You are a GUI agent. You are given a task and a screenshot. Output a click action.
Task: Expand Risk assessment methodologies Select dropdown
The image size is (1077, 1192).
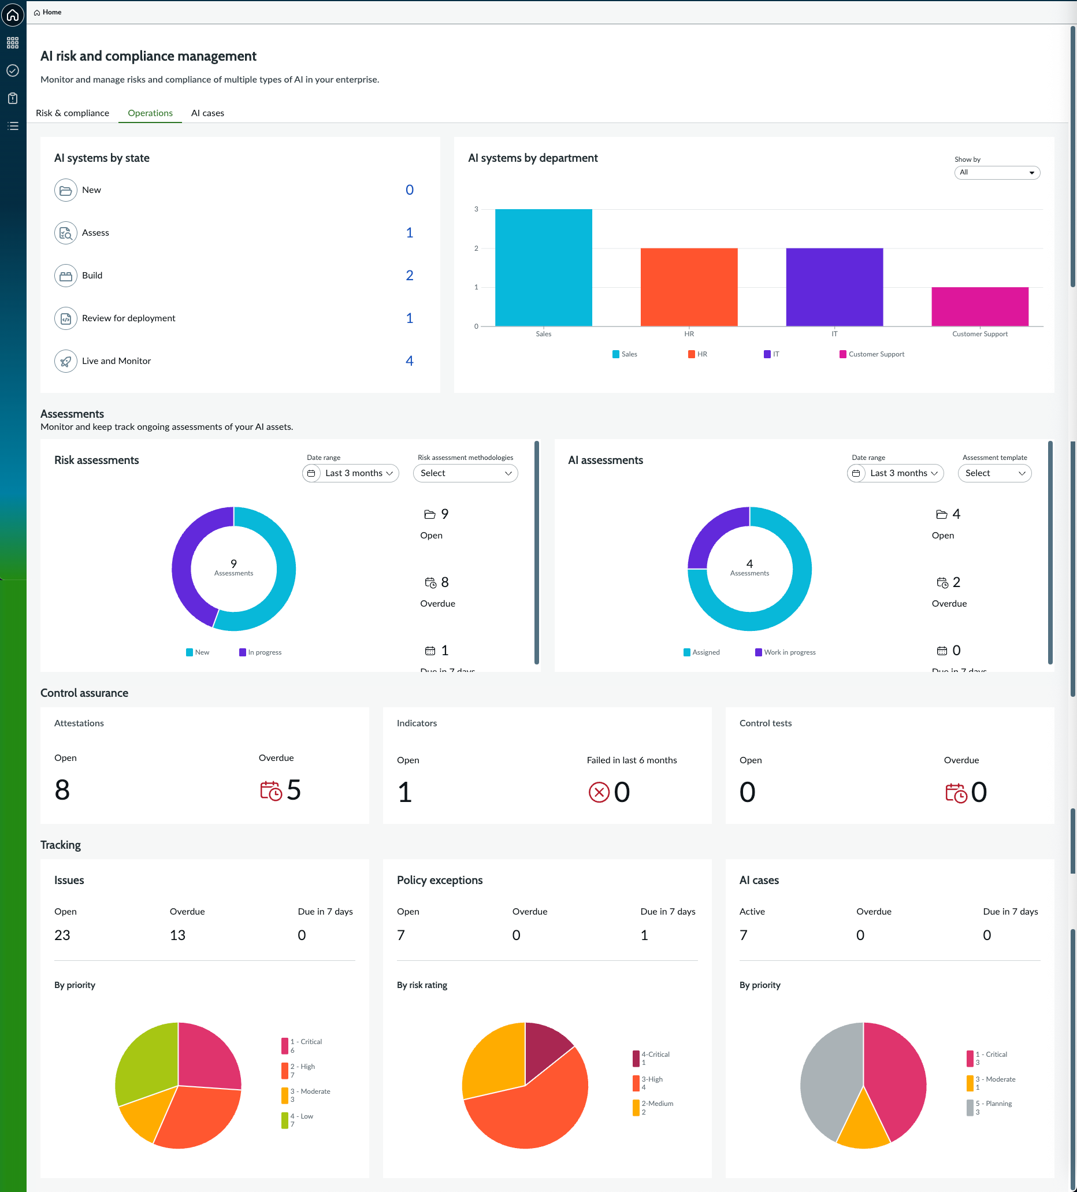[x=465, y=473]
